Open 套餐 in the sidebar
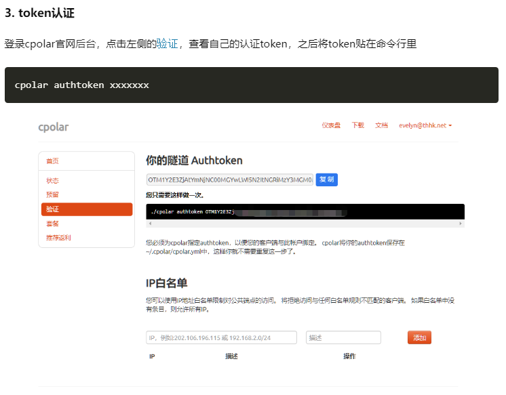 point(52,224)
